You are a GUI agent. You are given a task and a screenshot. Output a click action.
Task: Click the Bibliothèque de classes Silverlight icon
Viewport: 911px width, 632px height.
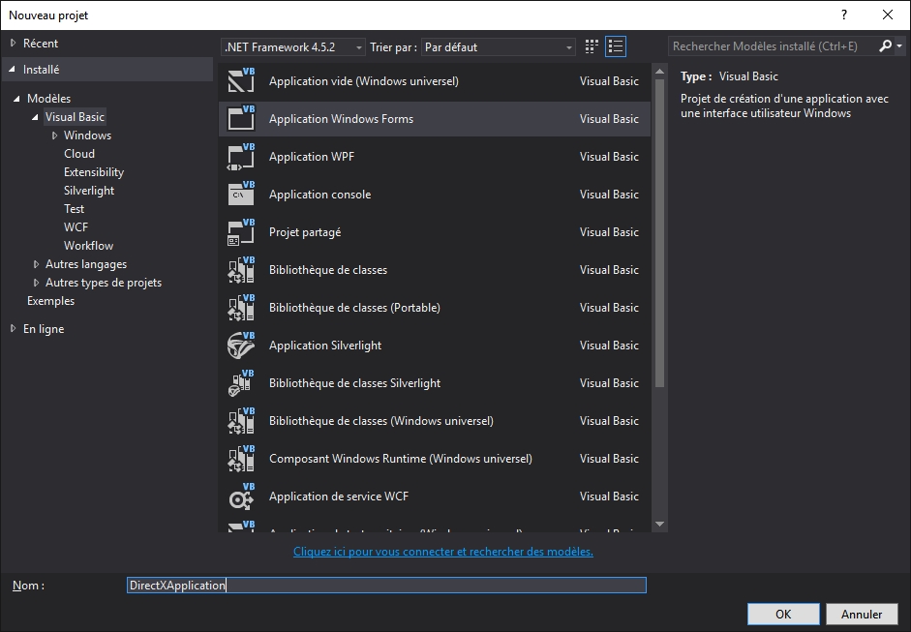pyautogui.click(x=241, y=383)
